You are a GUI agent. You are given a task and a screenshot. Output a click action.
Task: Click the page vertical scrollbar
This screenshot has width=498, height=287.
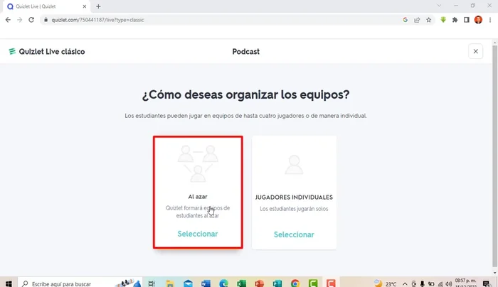pos(495,157)
